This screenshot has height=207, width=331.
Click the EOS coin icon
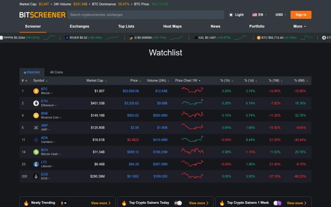tap(36, 177)
